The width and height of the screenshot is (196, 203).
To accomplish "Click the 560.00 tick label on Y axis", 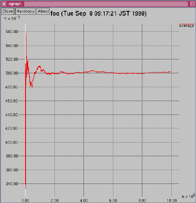I will click(x=12, y=32).
